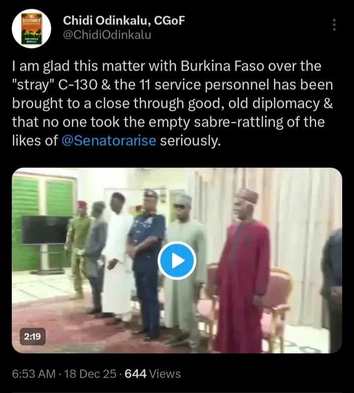Click the black TV screen in the video

46,229
